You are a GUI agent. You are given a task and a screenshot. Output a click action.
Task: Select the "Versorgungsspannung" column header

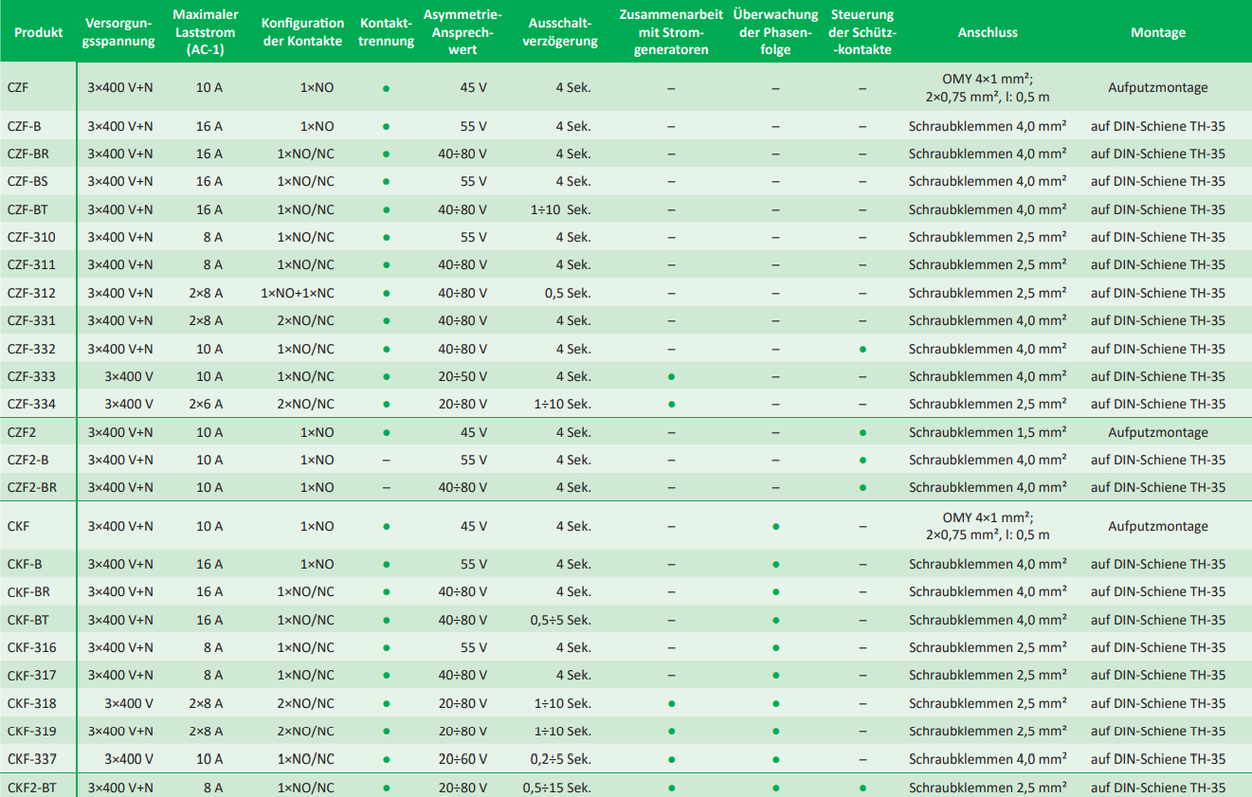click(119, 32)
